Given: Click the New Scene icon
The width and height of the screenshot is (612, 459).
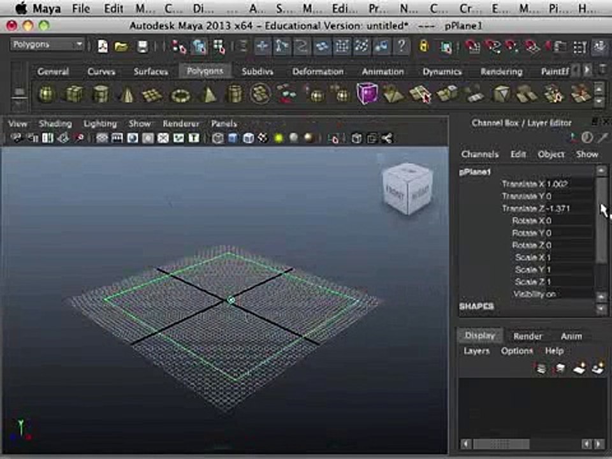Looking at the screenshot, I should (x=103, y=47).
